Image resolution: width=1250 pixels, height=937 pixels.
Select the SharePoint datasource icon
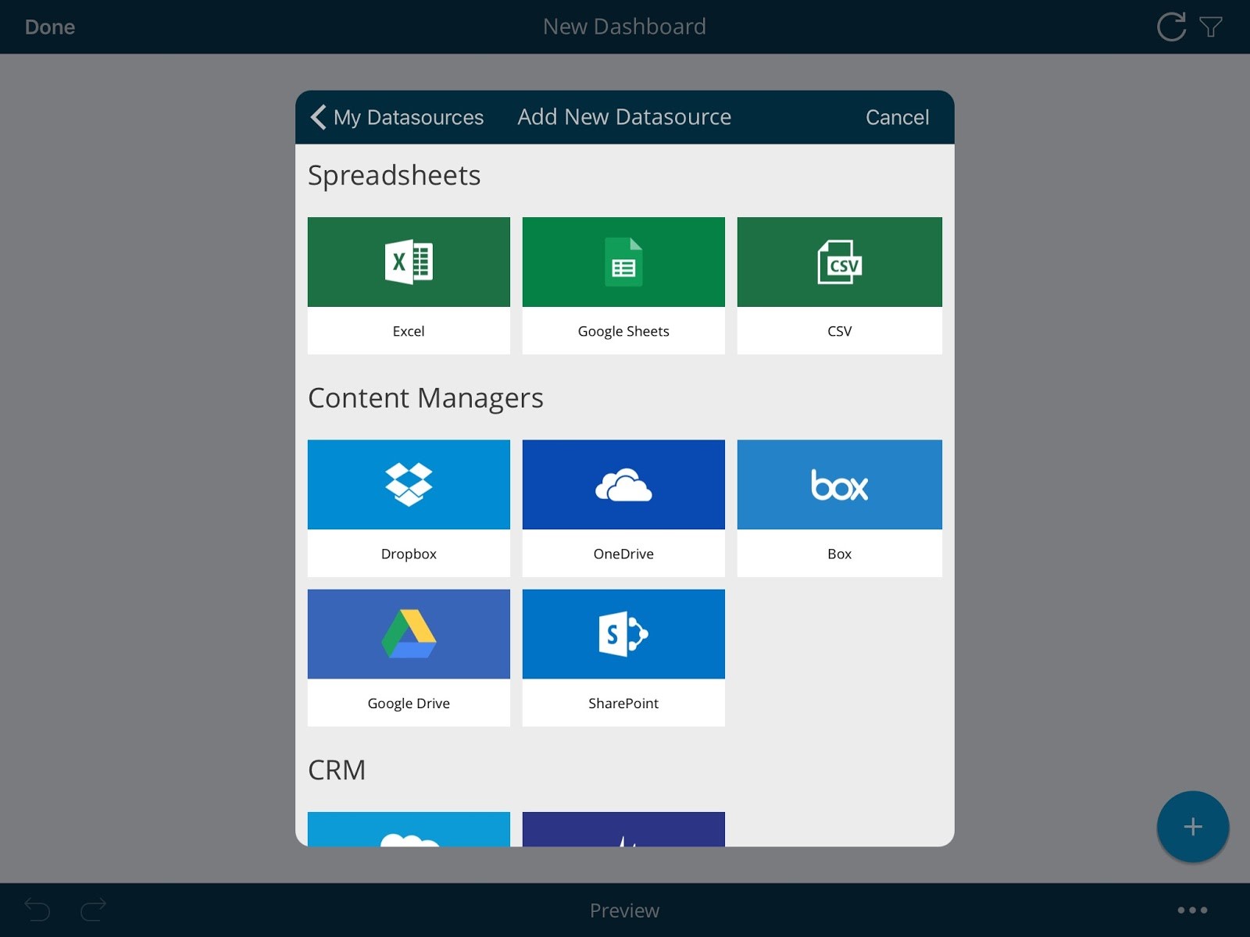click(x=623, y=634)
